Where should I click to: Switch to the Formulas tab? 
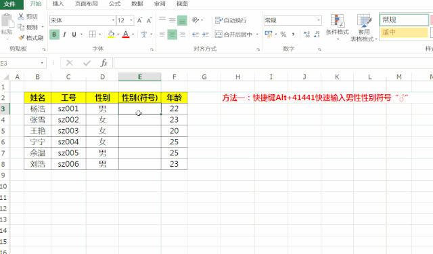[x=114, y=4]
